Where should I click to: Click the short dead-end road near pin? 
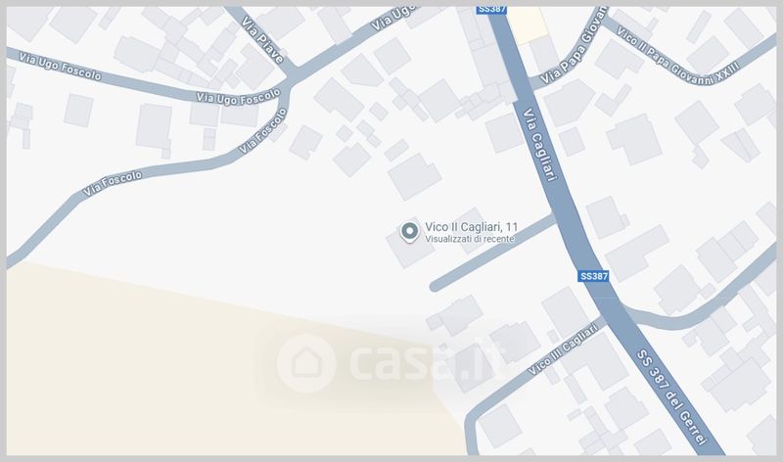[x=493, y=253]
